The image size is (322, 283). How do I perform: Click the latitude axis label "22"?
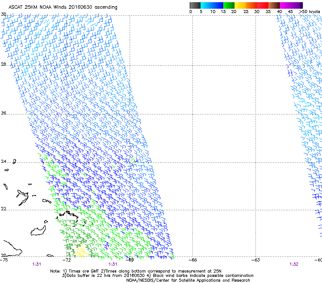tap(3, 209)
